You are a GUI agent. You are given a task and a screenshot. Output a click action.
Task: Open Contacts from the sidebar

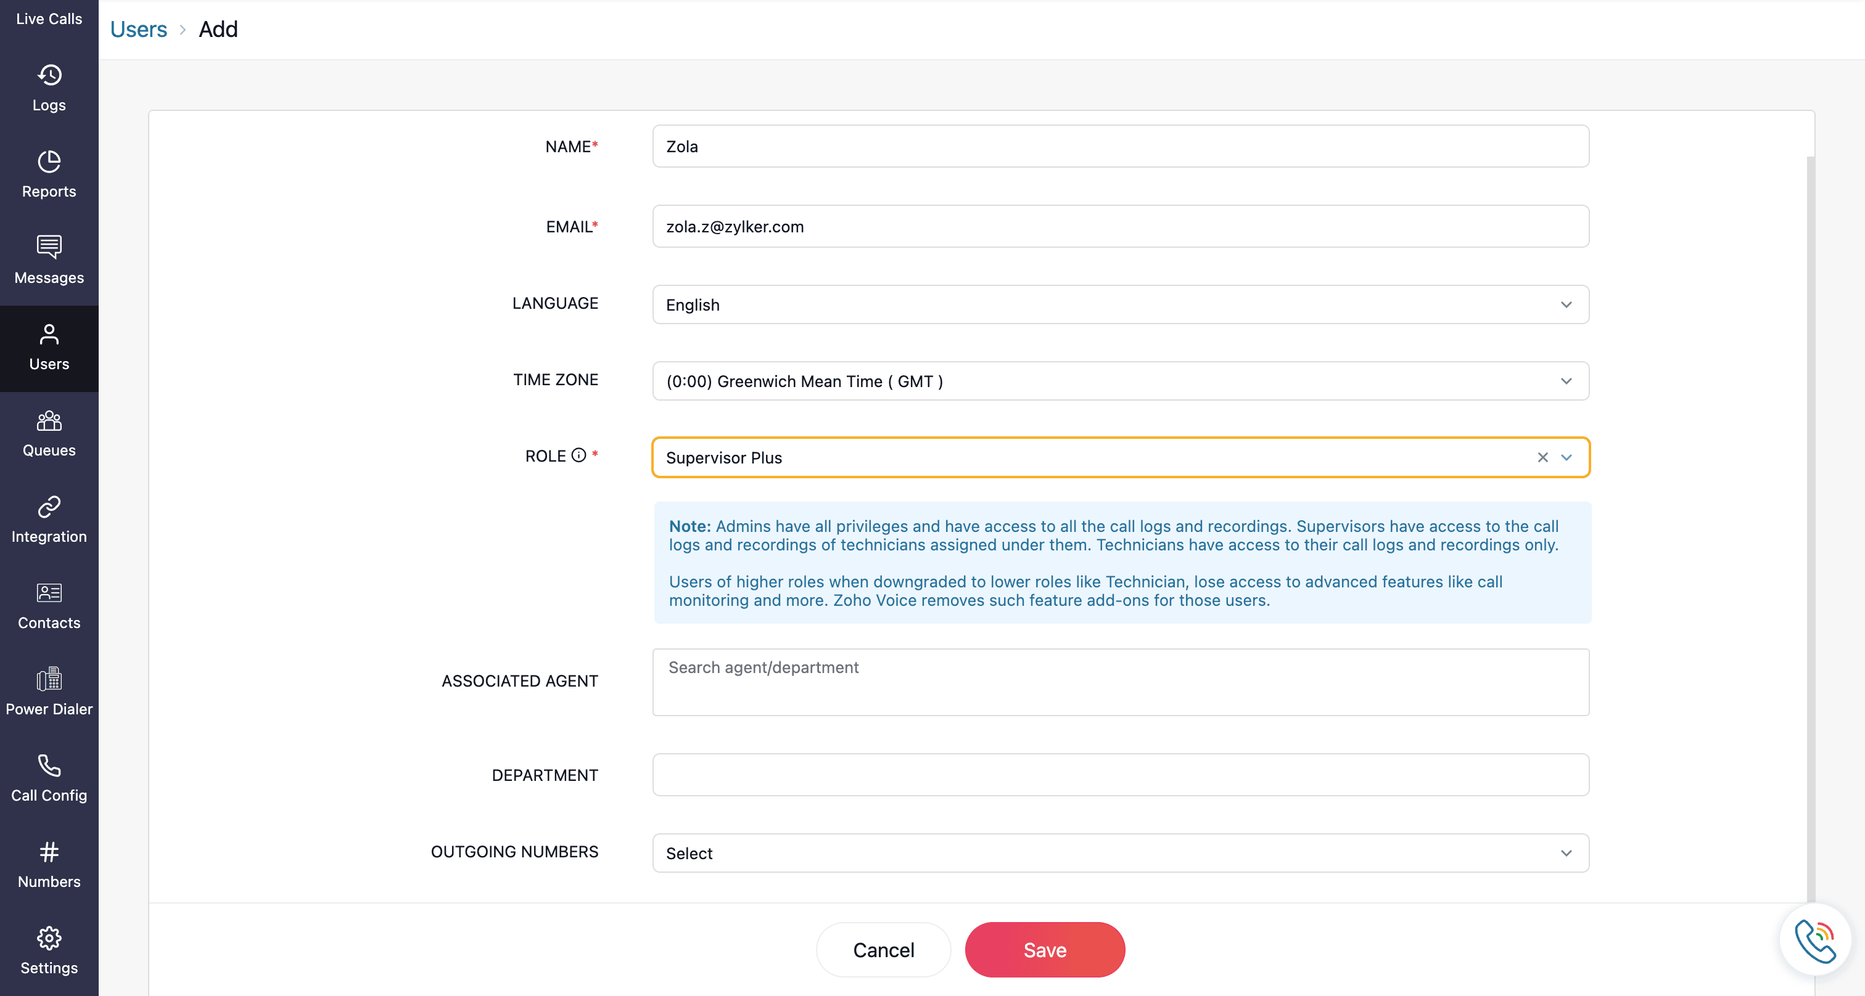49,605
